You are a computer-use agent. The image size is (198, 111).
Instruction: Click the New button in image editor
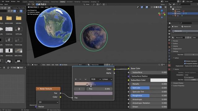(14, 68)
